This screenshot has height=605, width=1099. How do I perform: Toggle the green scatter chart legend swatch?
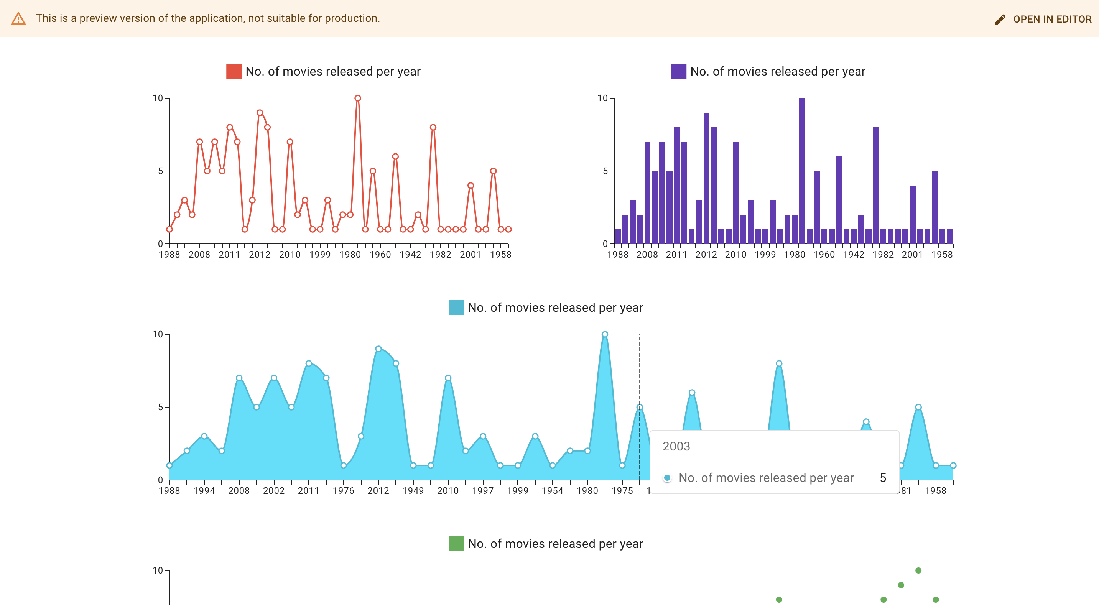click(x=456, y=544)
